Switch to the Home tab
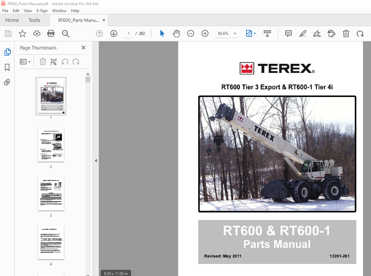This screenshot has width=371, height=276. point(12,20)
